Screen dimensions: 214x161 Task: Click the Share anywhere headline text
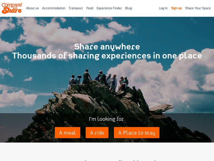107,47
